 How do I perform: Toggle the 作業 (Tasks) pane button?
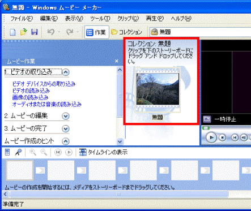97,32
